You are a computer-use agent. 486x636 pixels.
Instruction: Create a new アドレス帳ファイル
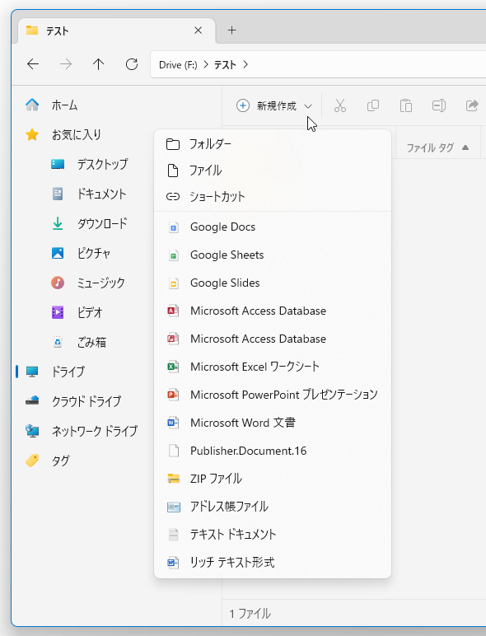point(273,507)
